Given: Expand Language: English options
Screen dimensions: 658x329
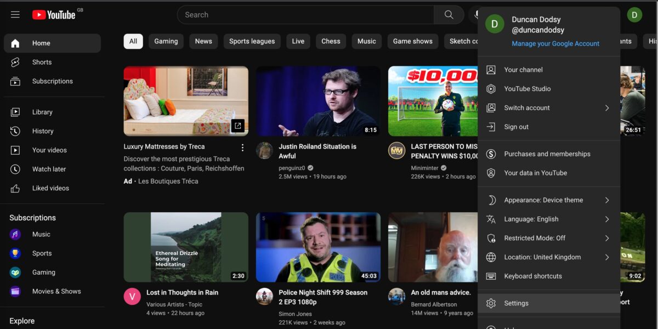Looking at the screenshot, I should [549, 219].
